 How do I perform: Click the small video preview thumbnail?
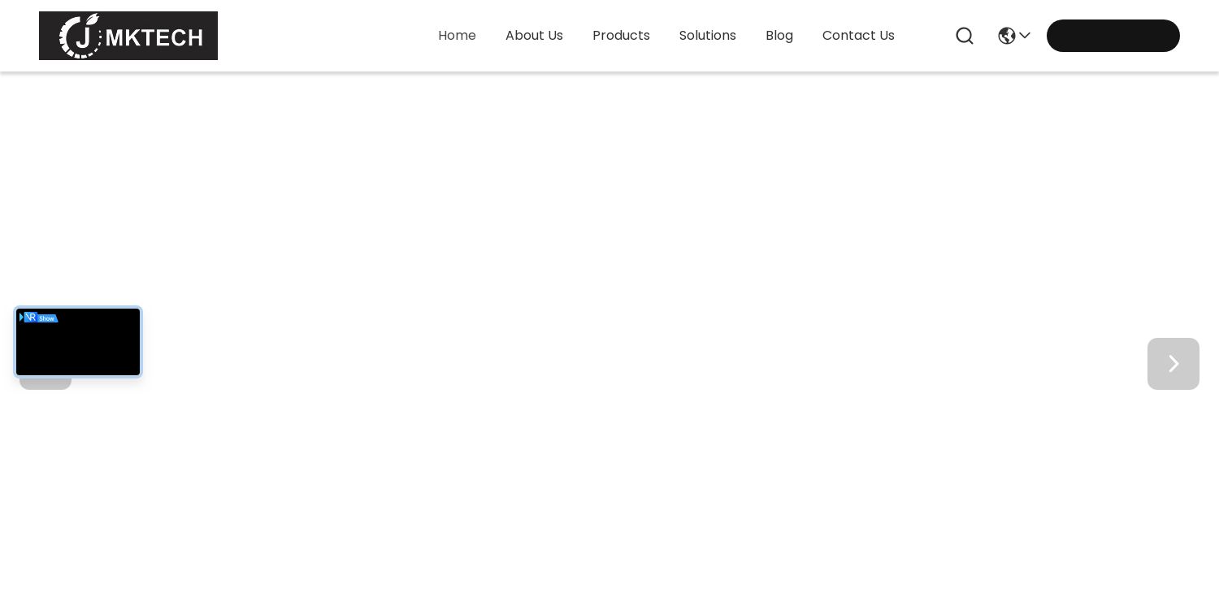coord(78,342)
